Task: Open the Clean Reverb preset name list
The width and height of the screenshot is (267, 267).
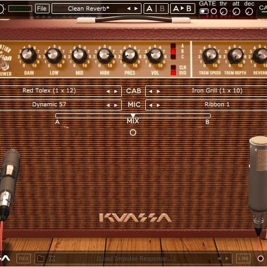Action: pos(89,9)
